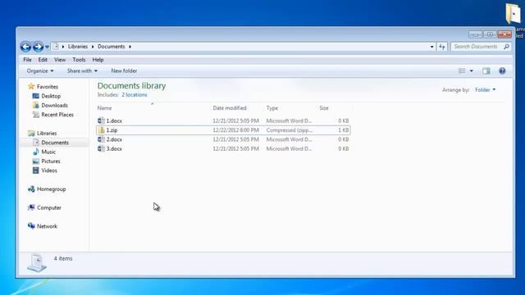Open the Videos library
Viewport: 525px width, 295px height.
click(x=49, y=170)
